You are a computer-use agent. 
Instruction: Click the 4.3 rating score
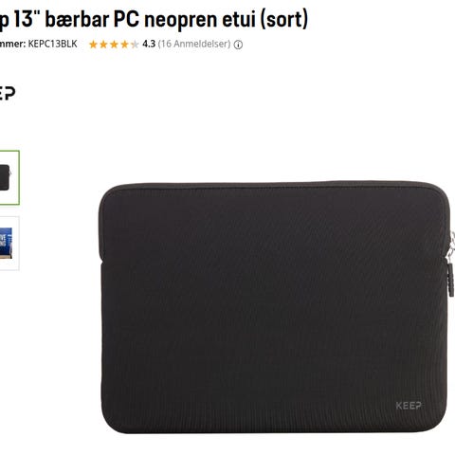(149, 44)
